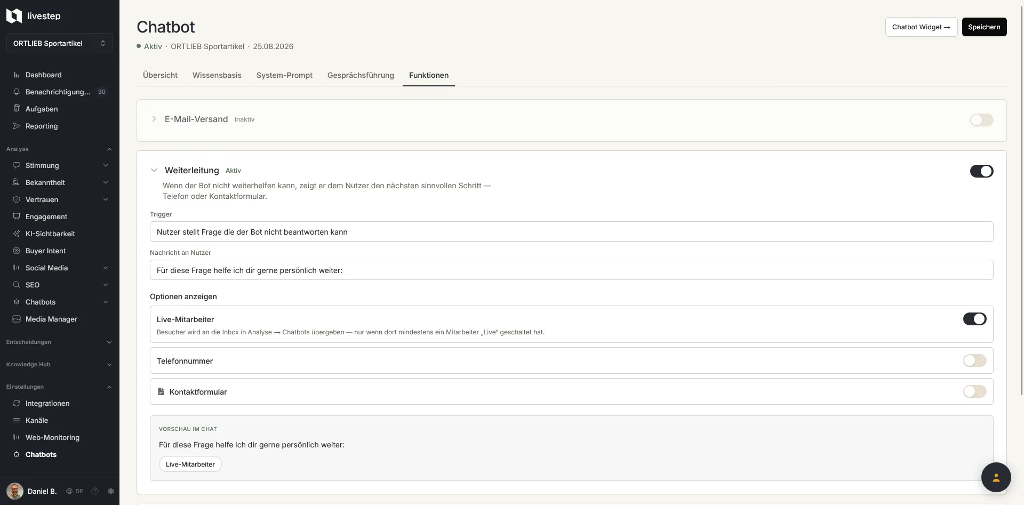This screenshot has height=505, width=1024.
Task: Select the Engagement icon in sidebar
Action: coord(17,217)
